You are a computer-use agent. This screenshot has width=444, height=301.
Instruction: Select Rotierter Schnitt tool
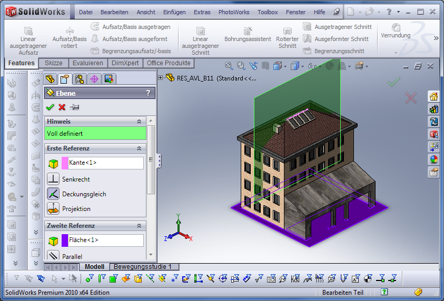[288, 38]
